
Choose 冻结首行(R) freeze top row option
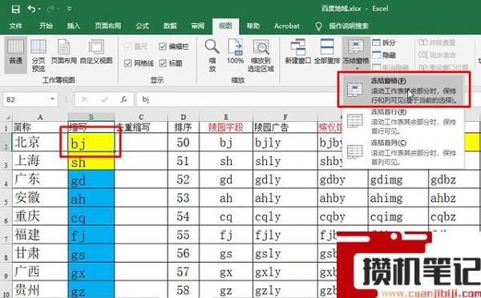[403, 121]
